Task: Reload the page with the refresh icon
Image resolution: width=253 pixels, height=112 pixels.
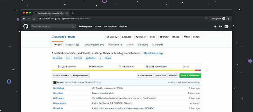Action: [34, 18]
